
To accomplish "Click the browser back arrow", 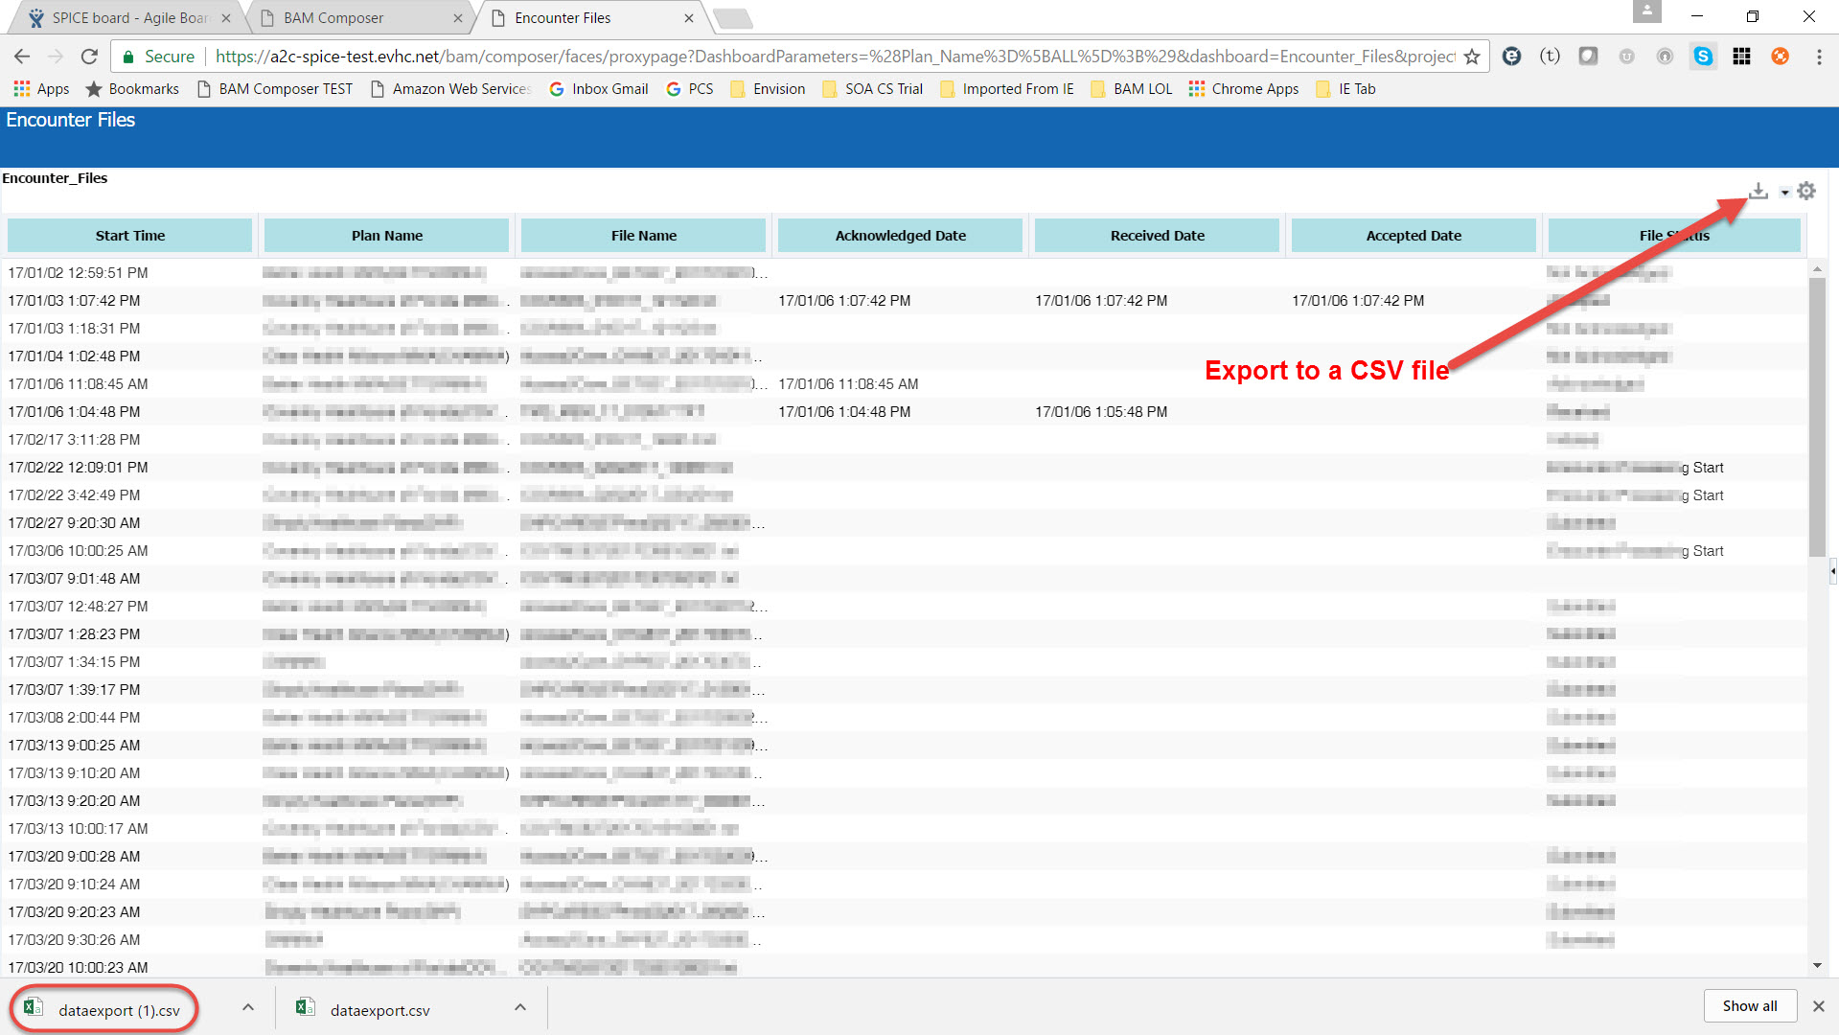I will pyautogui.click(x=21, y=56).
